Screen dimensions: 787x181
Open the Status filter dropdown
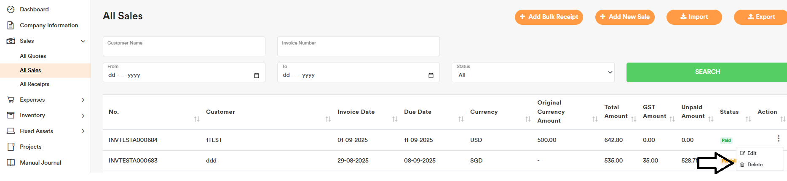(533, 73)
